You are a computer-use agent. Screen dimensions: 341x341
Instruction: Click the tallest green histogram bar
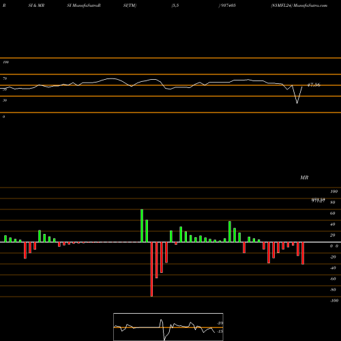[142, 226]
